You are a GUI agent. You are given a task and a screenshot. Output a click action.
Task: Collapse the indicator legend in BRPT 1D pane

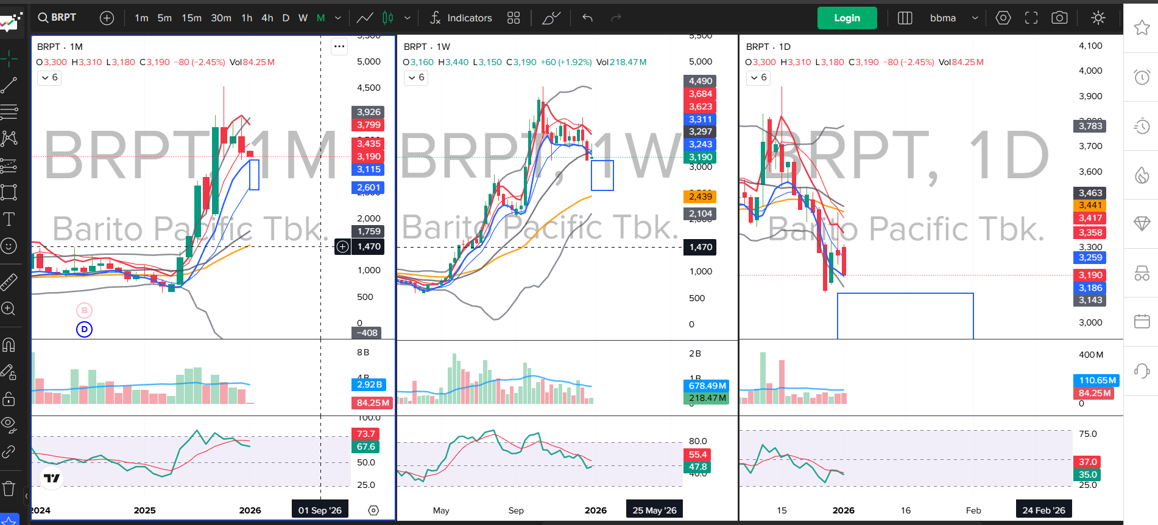(758, 77)
